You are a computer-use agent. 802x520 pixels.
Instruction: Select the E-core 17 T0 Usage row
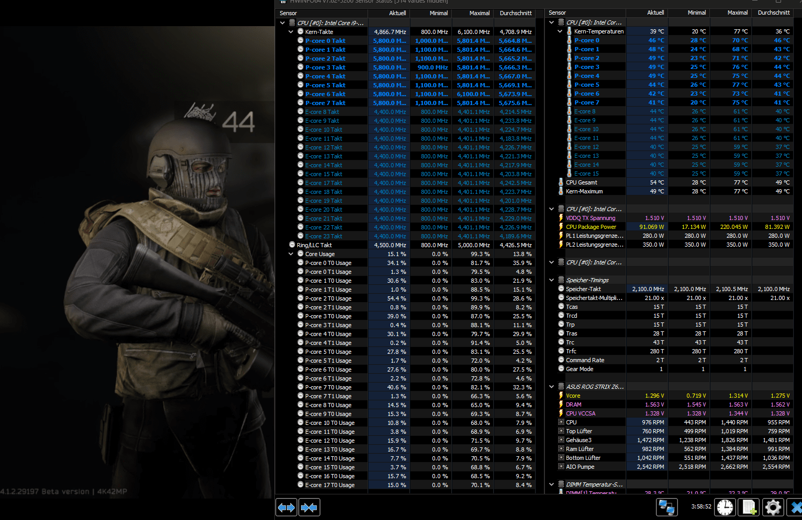(406, 485)
